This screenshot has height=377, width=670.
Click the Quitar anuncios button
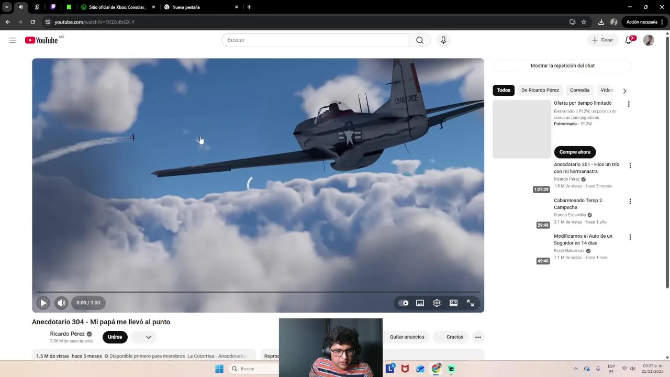407,337
